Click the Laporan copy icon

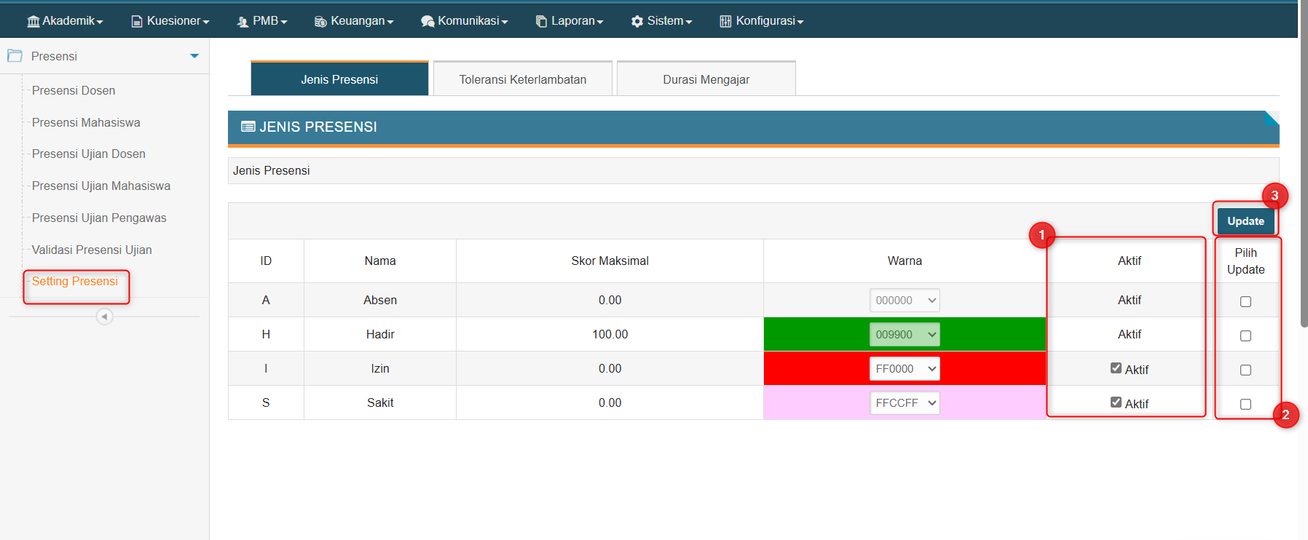[541, 21]
